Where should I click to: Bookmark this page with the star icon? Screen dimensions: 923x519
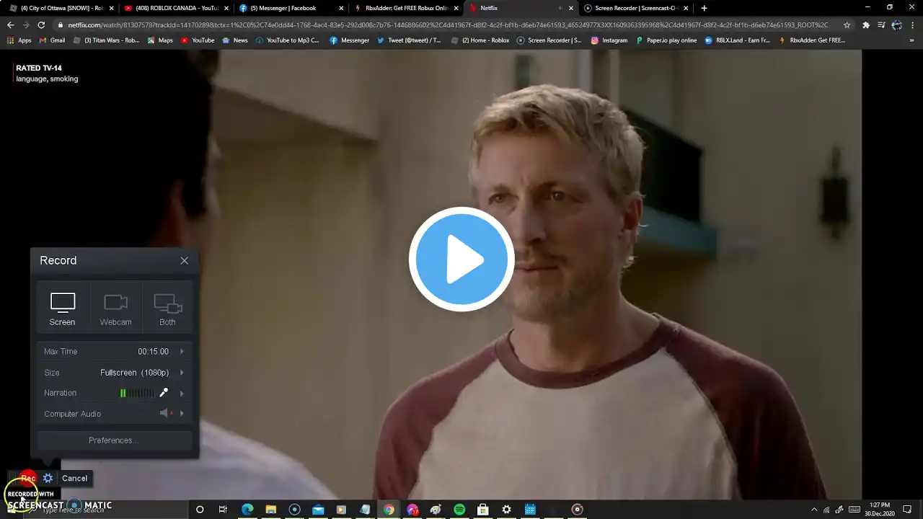pos(847,25)
